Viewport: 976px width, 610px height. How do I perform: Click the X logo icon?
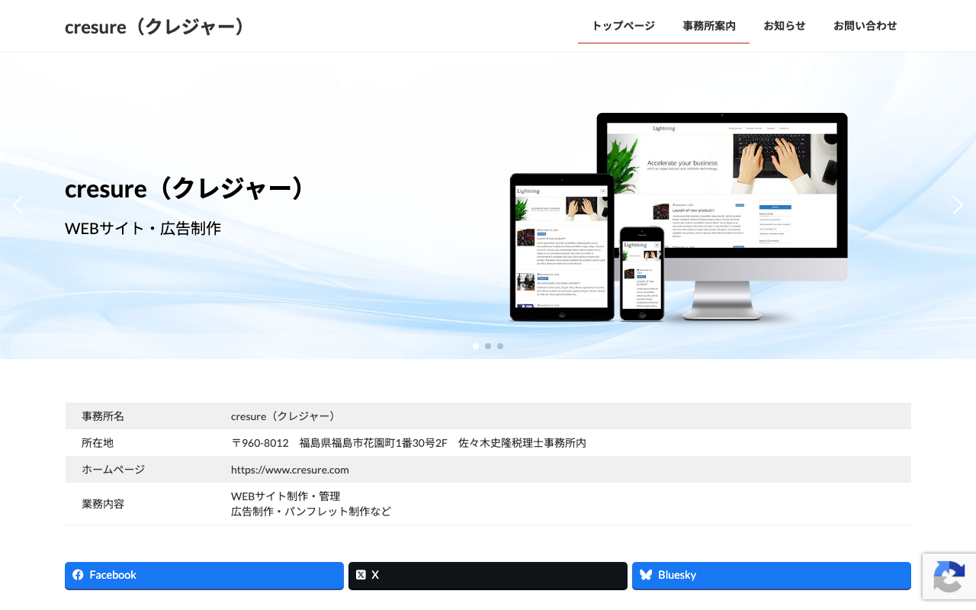pyautogui.click(x=361, y=575)
